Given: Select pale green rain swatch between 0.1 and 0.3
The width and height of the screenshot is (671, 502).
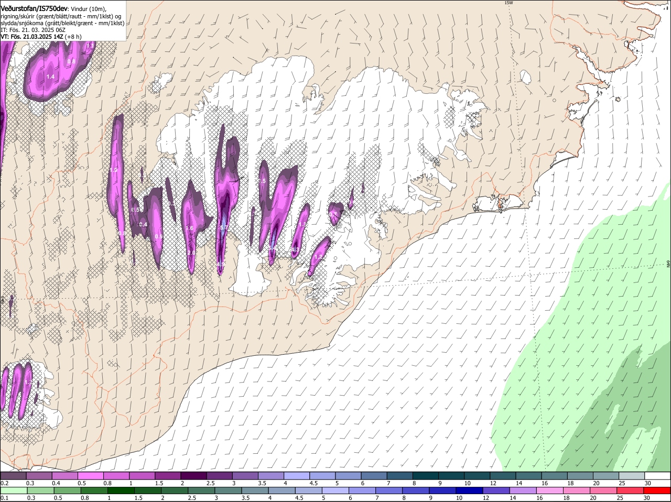Looking at the screenshot, I should click(x=13, y=490).
